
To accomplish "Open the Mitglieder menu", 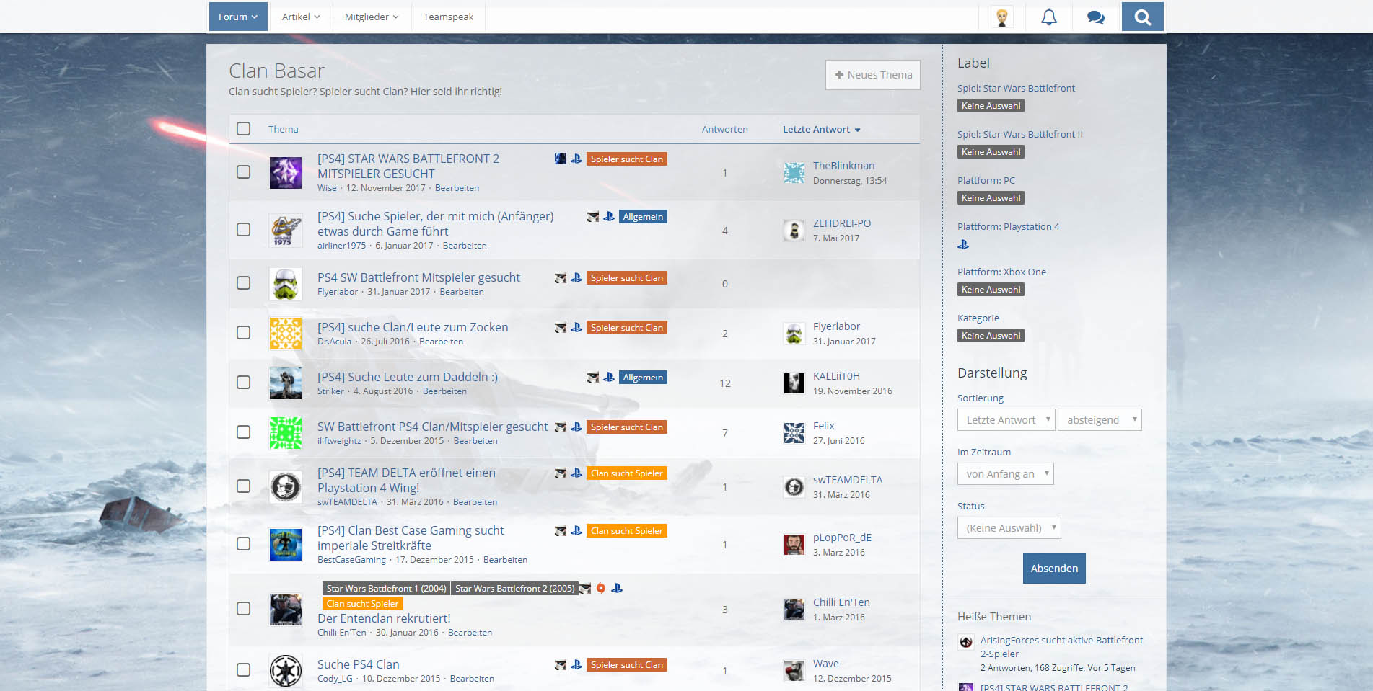I will pos(372,17).
